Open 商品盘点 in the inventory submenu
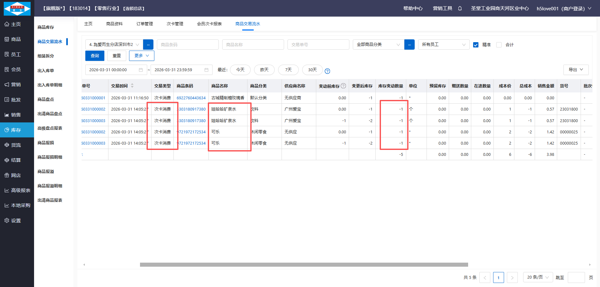Screen dimensions: 600x287 (x=46, y=99)
